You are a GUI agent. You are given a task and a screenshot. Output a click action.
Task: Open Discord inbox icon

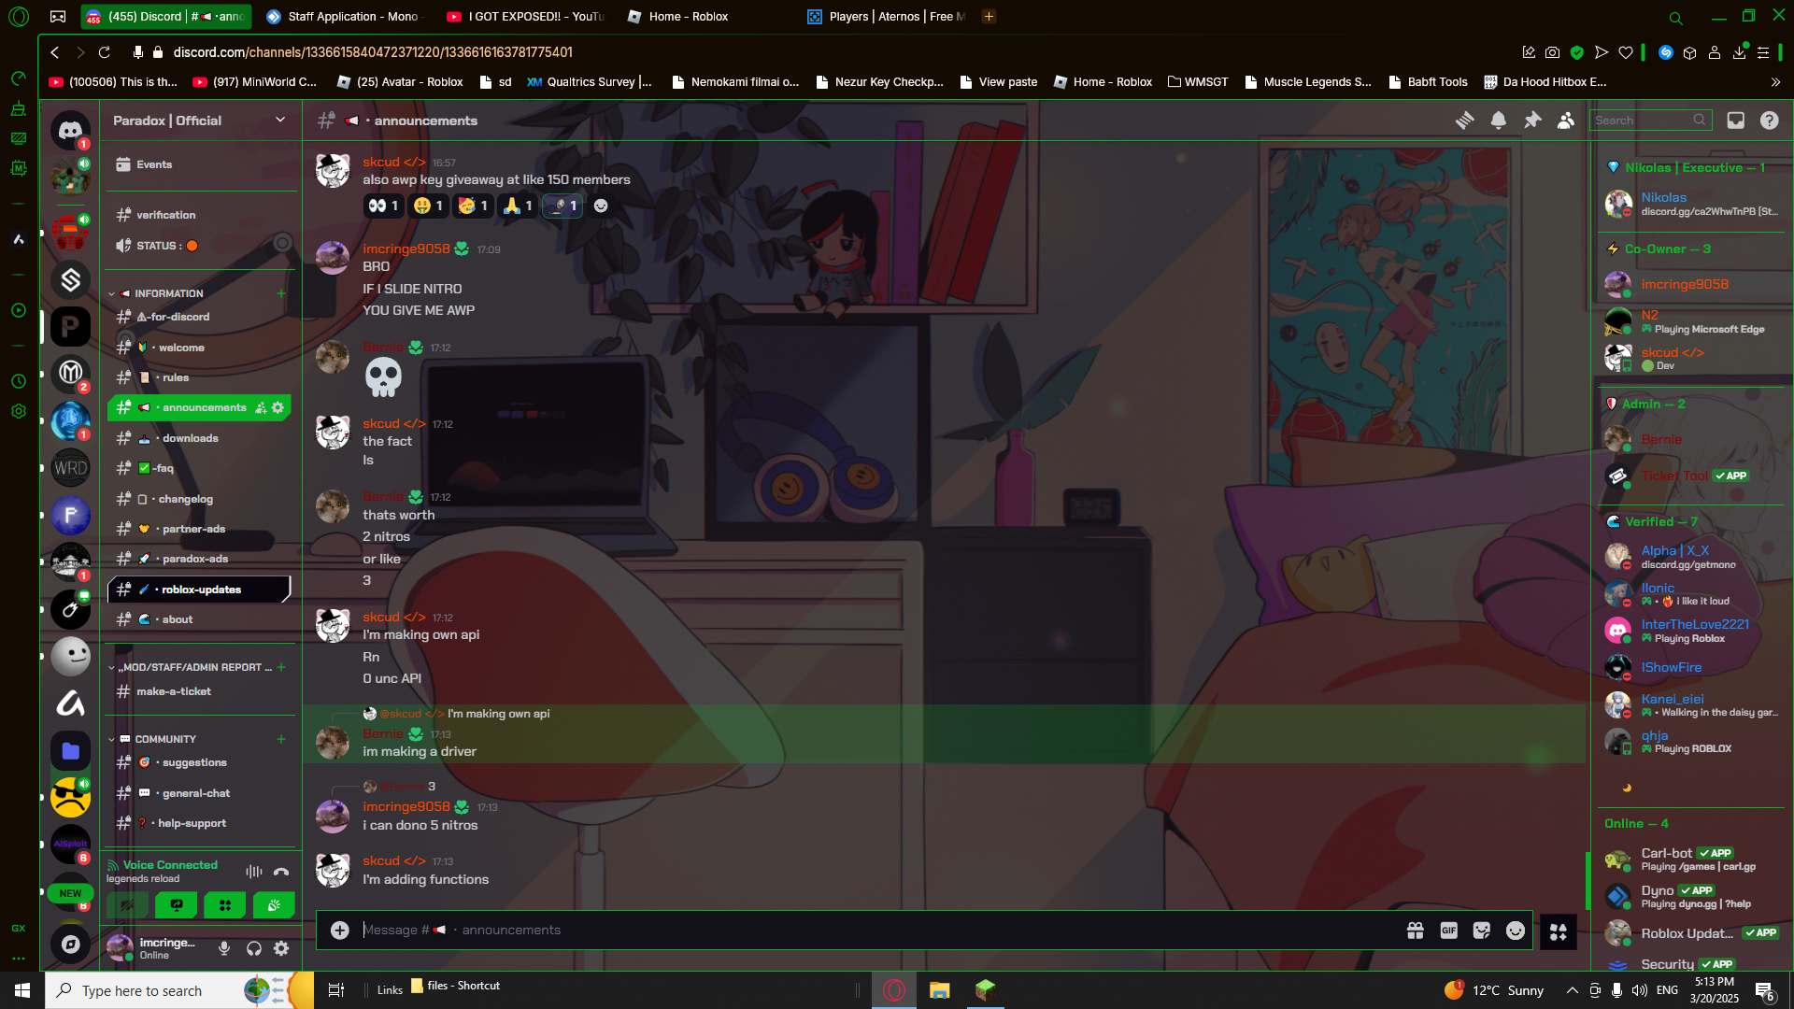(1735, 121)
